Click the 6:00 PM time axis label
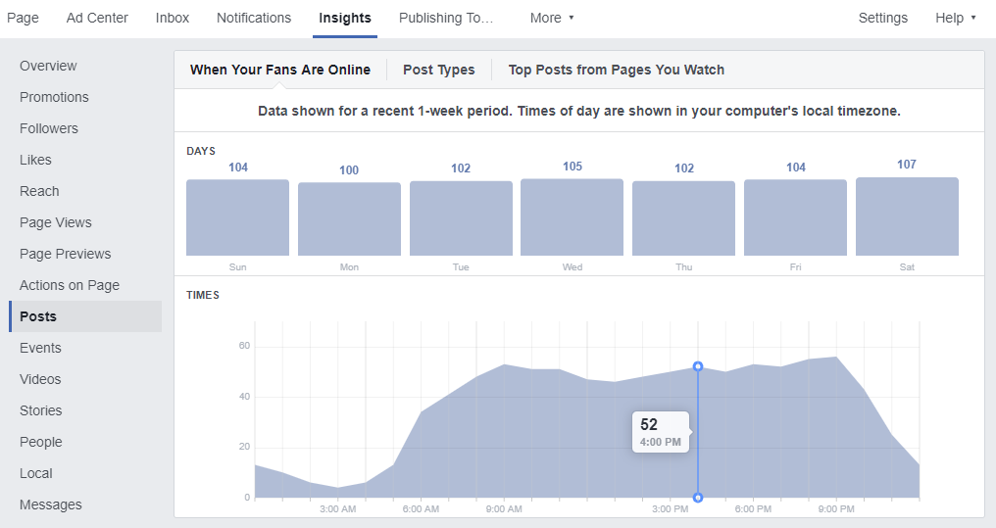Screen dimensions: 996x528 click(753, 509)
